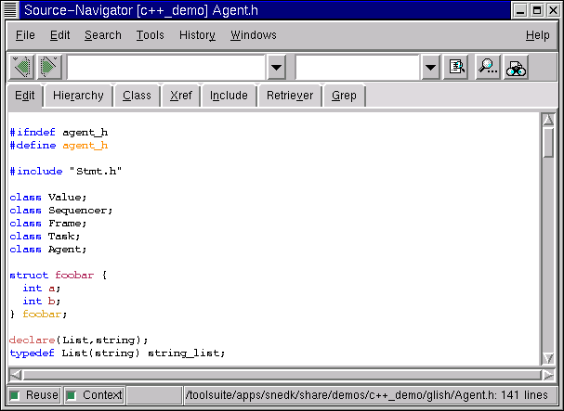Click the "struct foobar {" line
The image size is (564, 411).
58,276
